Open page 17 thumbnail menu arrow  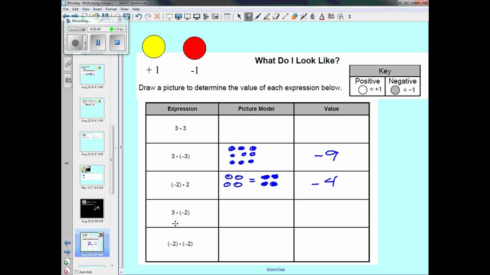tap(101, 234)
